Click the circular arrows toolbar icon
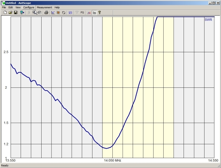 (x=64, y=12)
